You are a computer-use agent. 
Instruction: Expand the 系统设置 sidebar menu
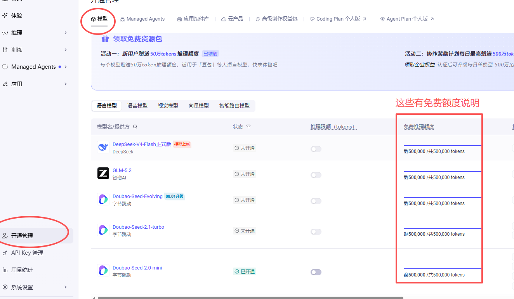pyautogui.click(x=66, y=287)
